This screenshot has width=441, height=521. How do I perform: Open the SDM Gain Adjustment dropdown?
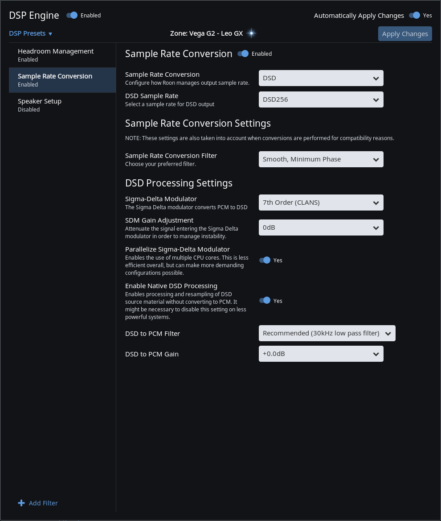(x=321, y=227)
